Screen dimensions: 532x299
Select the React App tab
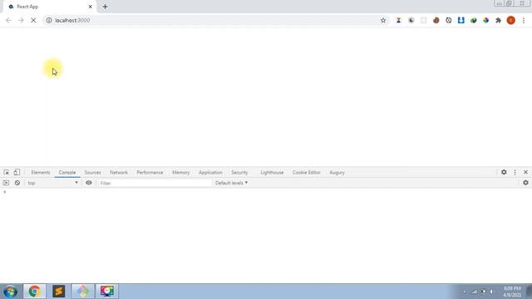click(x=49, y=7)
